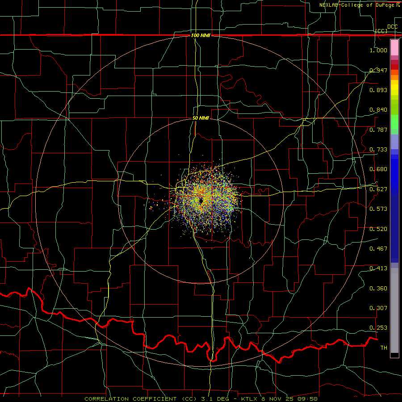
Task: Click the DCC label above the color scale
Action: (x=392, y=27)
